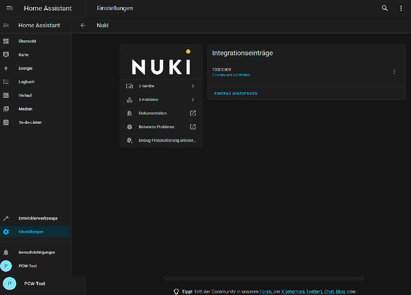The image size is (411, 295).
Task: Go back using the arrow beside Nuki
Action: 83,25
